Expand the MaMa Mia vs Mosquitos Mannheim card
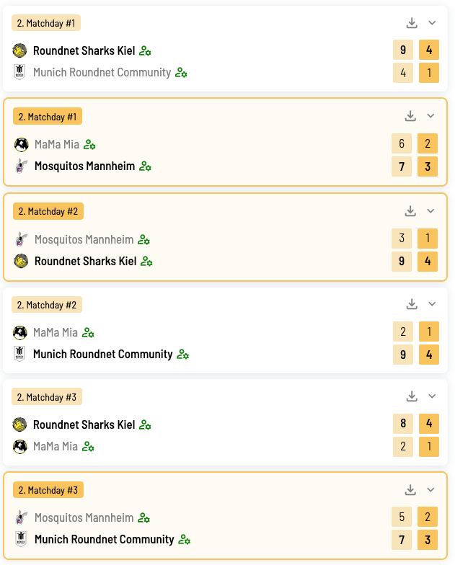455x565 pixels. (x=430, y=116)
